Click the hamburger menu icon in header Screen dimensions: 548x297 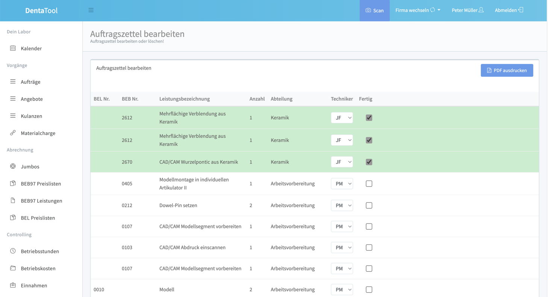tap(91, 10)
